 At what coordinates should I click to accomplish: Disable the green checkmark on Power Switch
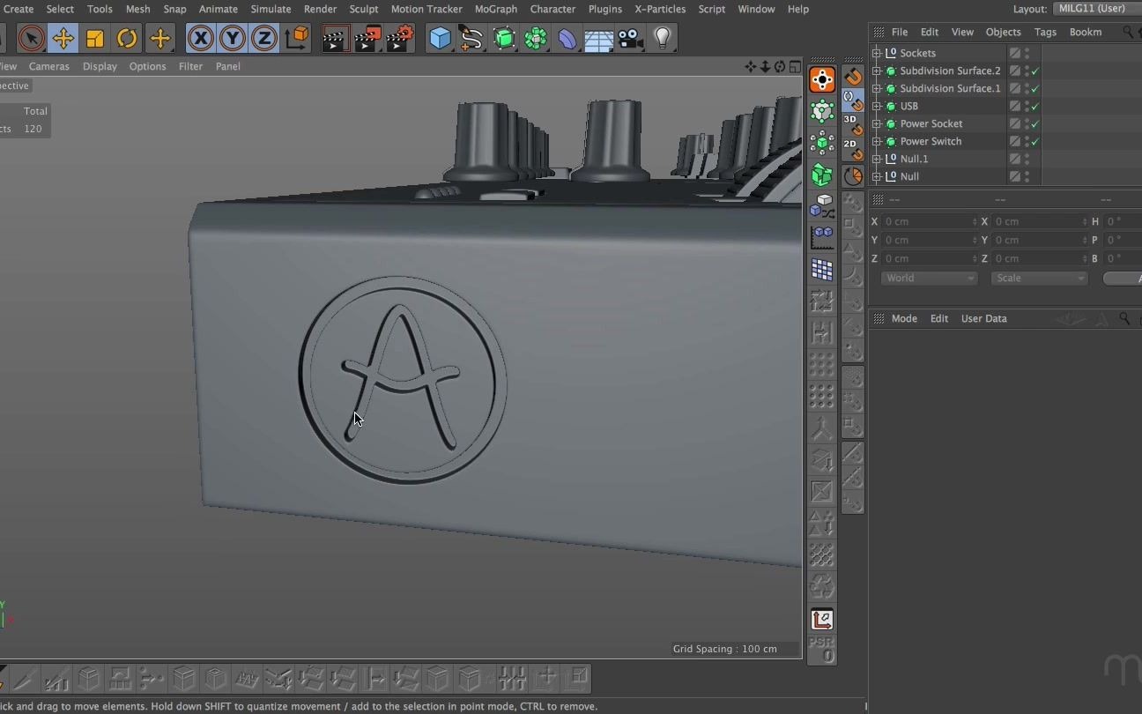coord(1036,140)
